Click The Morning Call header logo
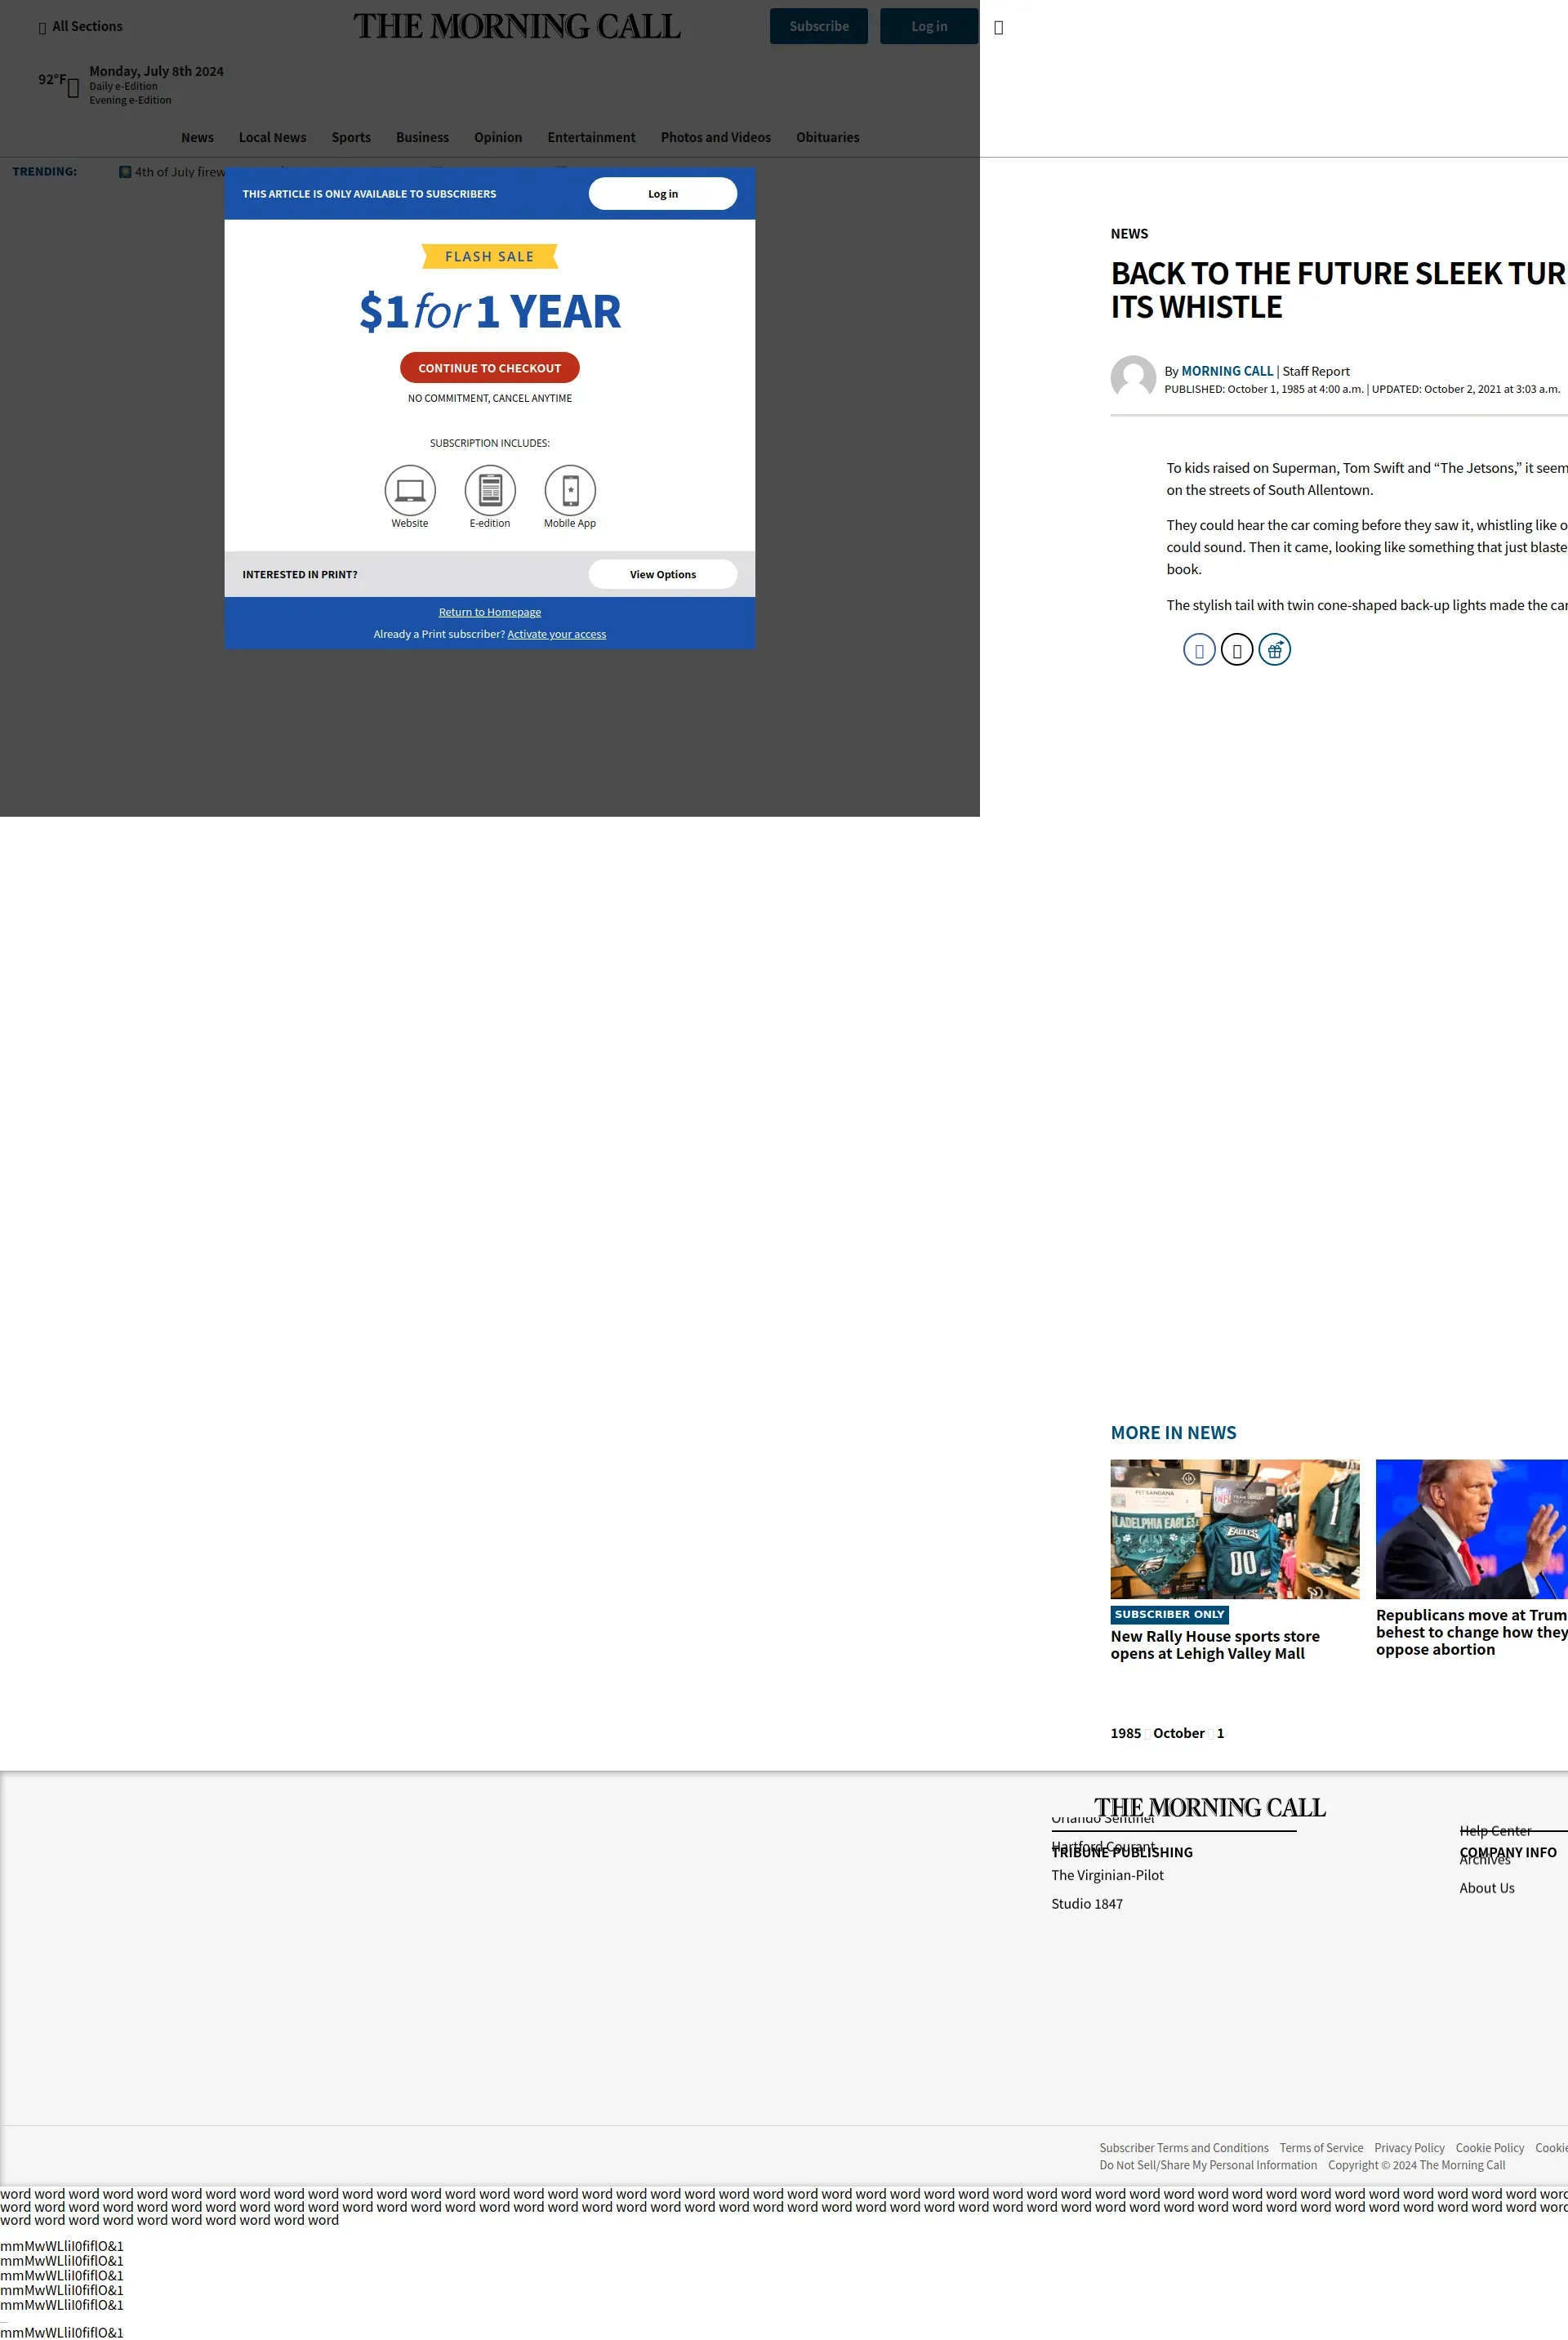1568x2340 pixels. click(517, 26)
